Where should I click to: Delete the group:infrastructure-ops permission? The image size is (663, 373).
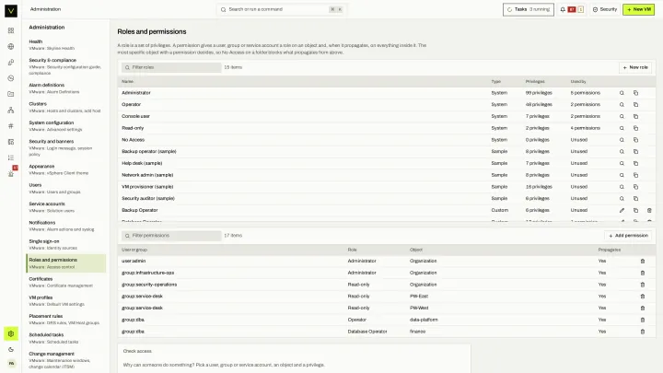643,273
